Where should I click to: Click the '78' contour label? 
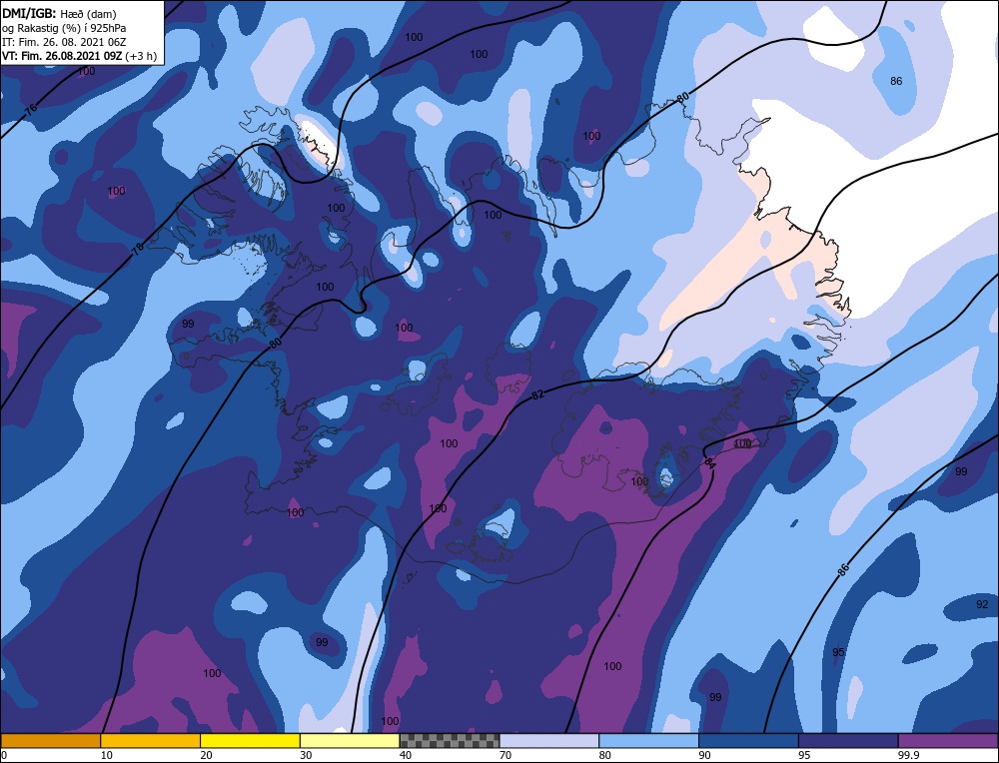138,249
